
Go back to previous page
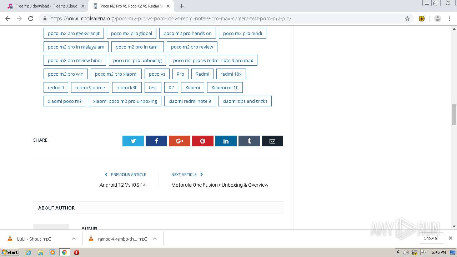click(8, 19)
